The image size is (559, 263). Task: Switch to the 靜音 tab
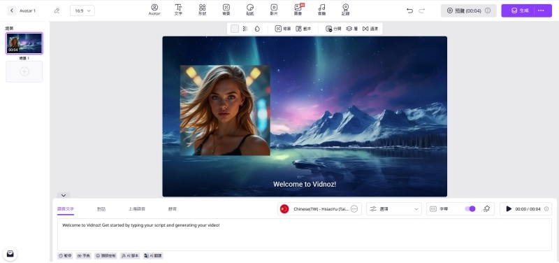pos(172,208)
